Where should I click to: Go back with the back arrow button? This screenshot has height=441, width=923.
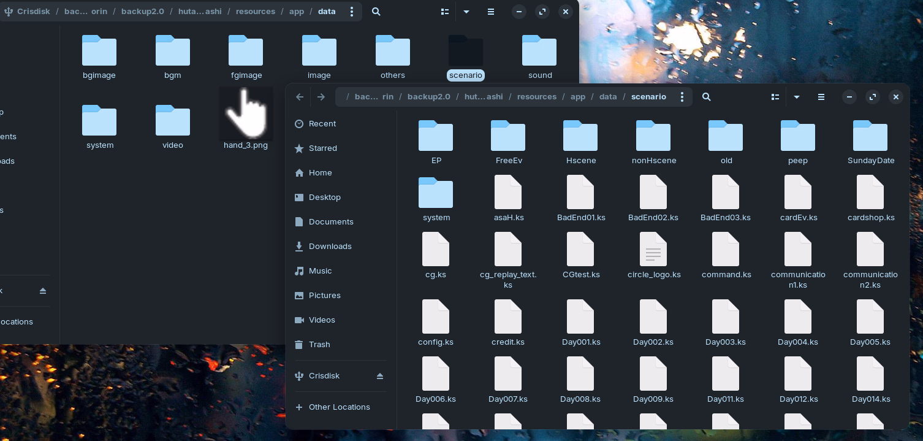coord(300,97)
